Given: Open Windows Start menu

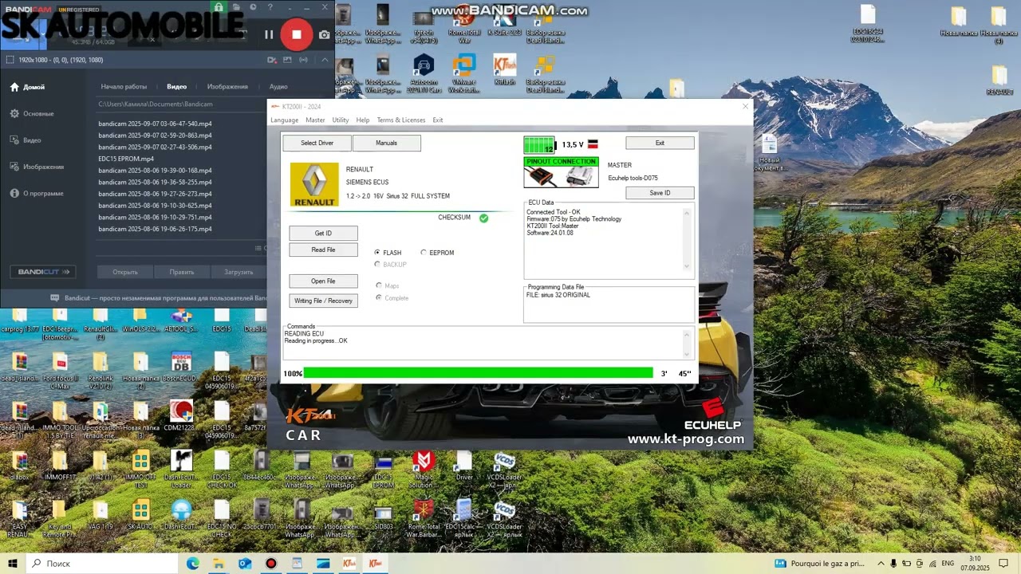Looking at the screenshot, I should pos(13,564).
